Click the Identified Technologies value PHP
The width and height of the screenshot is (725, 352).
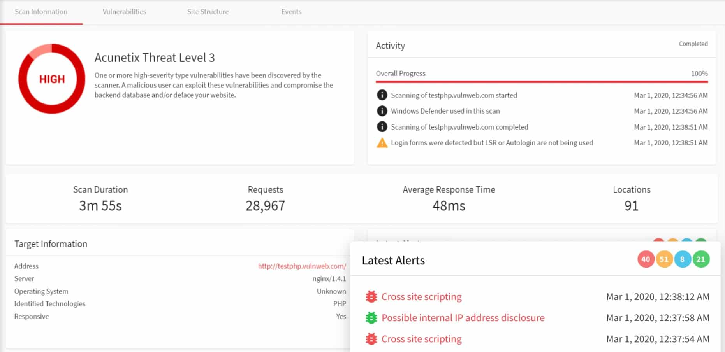point(340,304)
